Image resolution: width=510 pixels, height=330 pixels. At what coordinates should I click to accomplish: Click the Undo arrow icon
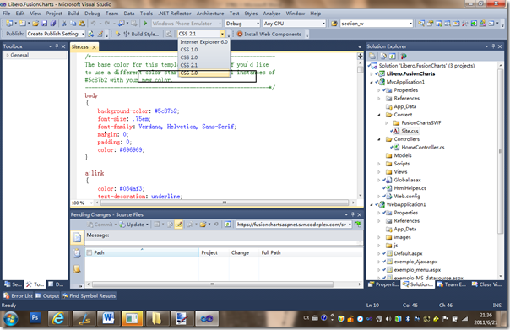pos(94,24)
